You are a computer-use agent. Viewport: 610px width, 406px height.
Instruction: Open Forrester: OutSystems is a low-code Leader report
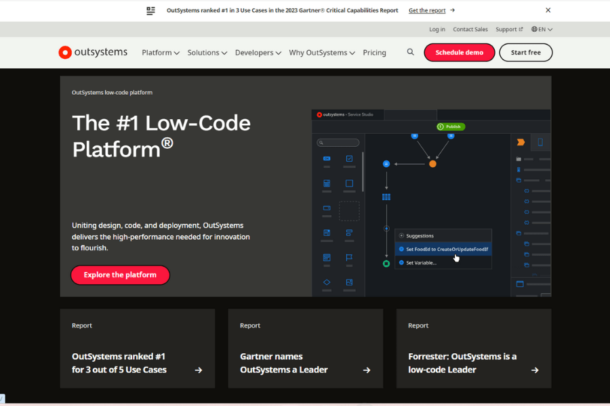click(x=474, y=348)
